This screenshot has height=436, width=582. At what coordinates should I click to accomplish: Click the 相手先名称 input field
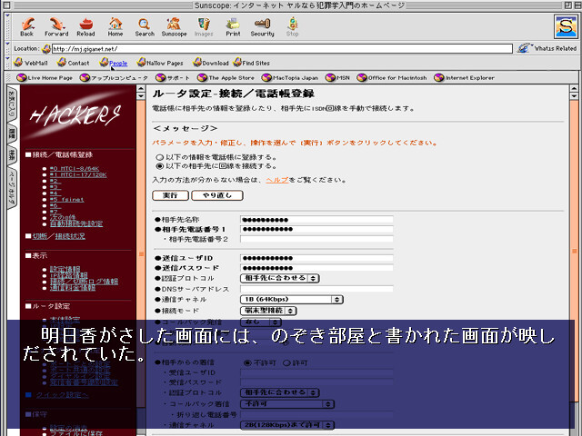point(316,220)
